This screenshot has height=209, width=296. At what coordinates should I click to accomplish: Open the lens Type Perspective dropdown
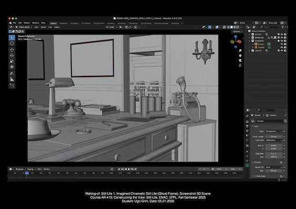click(x=274, y=131)
